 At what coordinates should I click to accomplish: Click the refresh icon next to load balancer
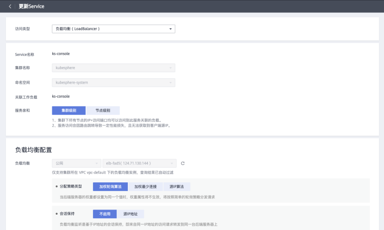pyautogui.click(x=183, y=163)
